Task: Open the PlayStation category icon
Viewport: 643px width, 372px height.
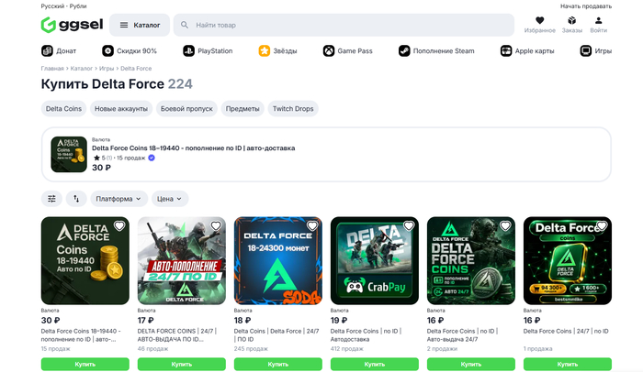Action: [x=188, y=51]
